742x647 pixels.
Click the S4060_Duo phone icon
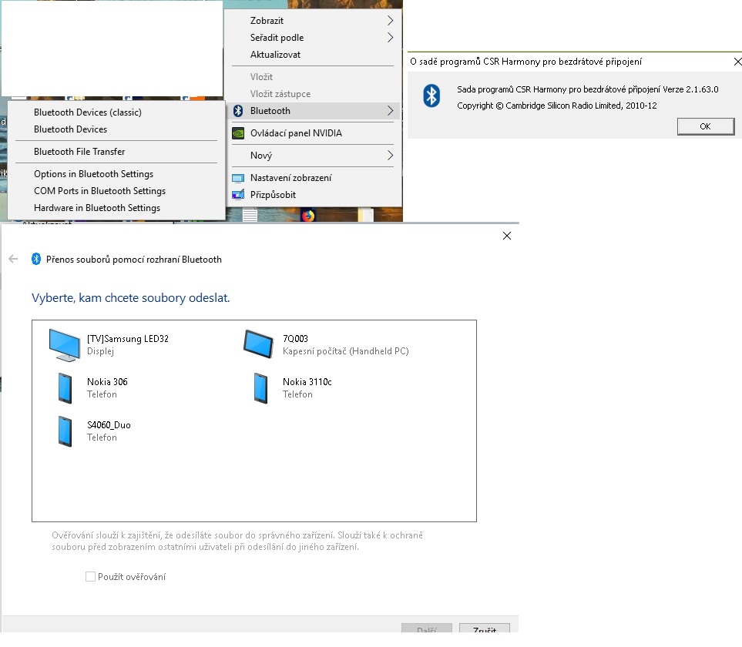point(65,431)
